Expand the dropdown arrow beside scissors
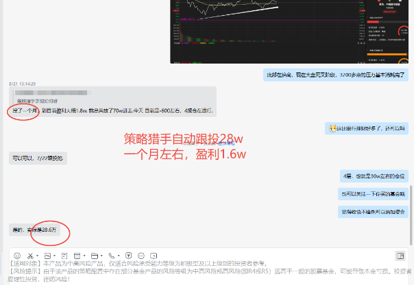The width and height of the screenshot is (414, 285). 37,255
